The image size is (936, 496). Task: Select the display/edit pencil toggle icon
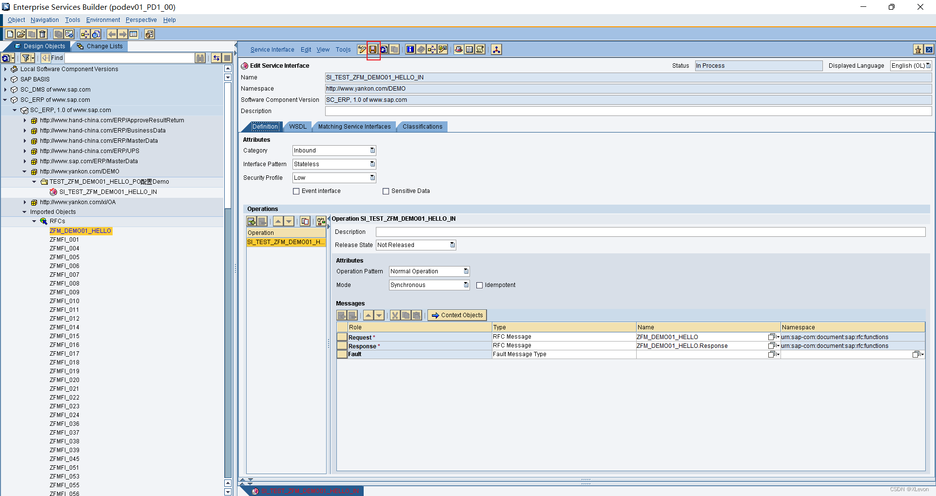pos(361,49)
